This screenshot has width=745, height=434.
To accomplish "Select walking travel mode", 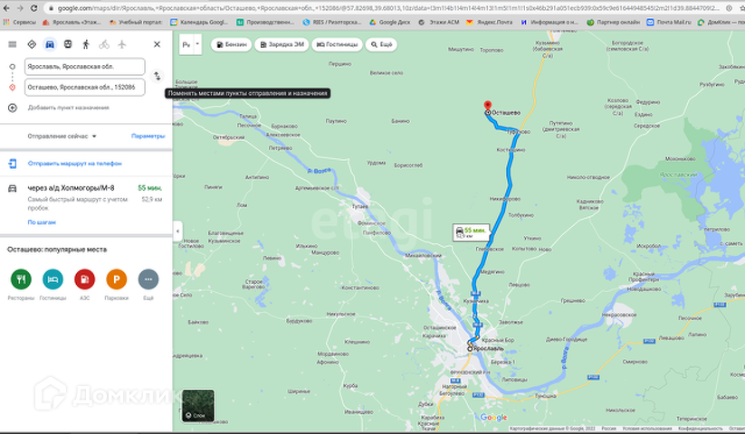I will [86, 44].
